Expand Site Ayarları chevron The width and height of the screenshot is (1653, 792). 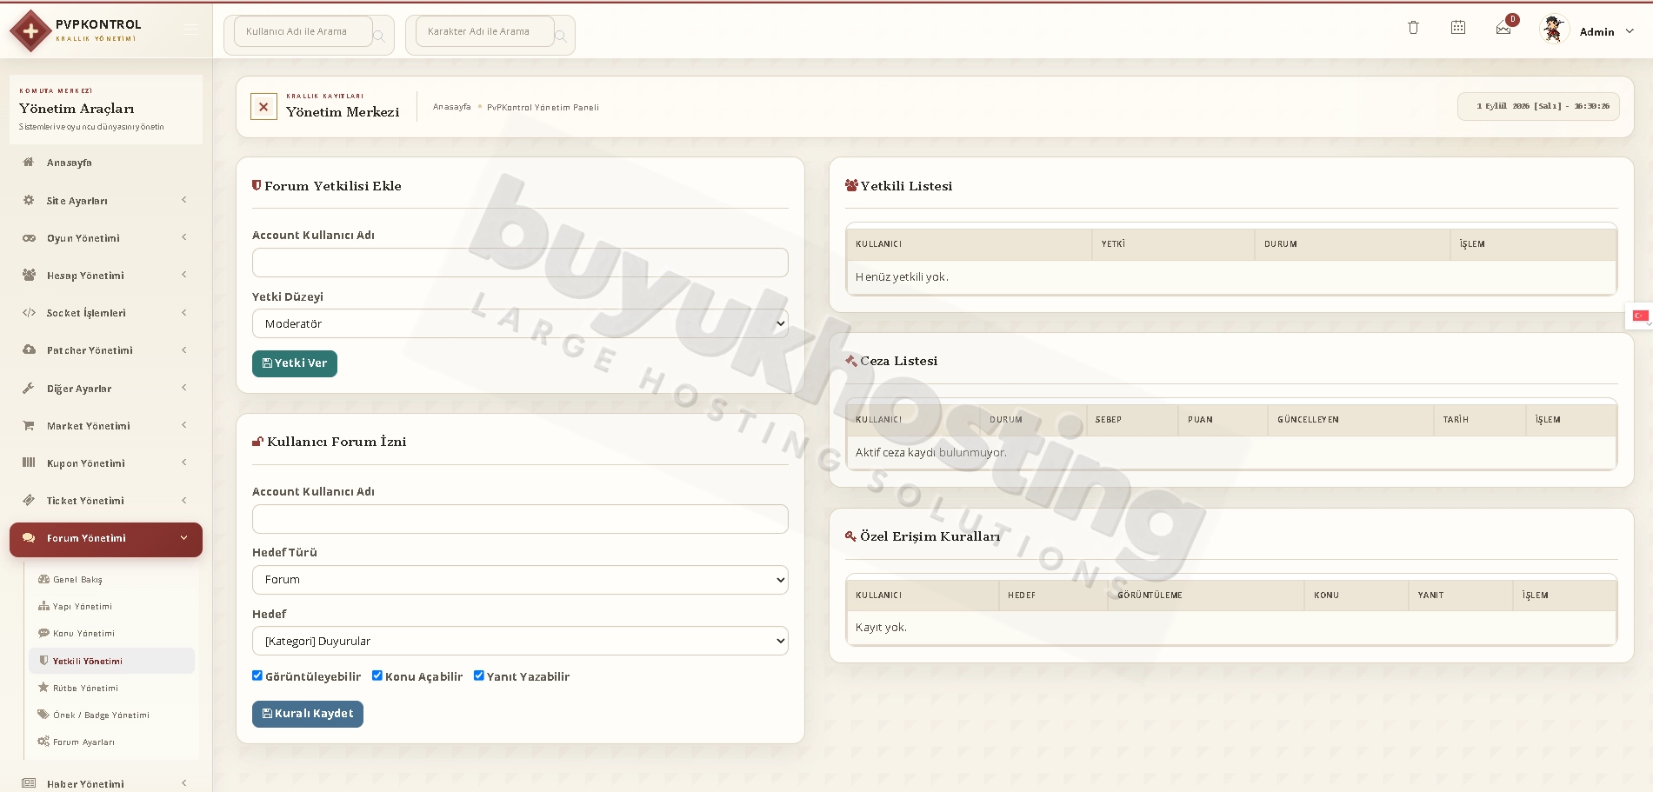184,200
